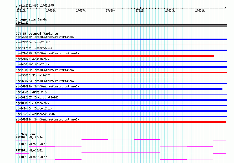The width and height of the screenshot is (234, 163).
Task: Click the chr12:27624815..27631875 coordinates text
Action: click(35, 6)
